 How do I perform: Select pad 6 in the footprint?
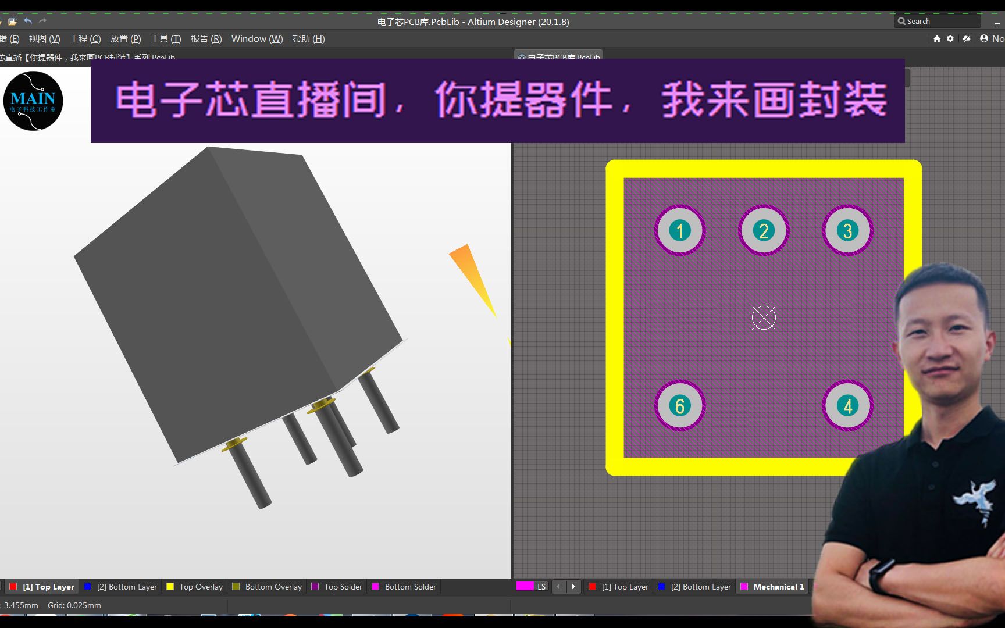point(680,406)
